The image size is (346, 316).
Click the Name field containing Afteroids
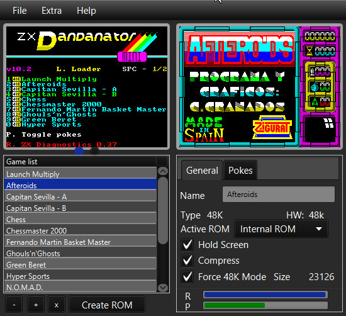click(279, 195)
